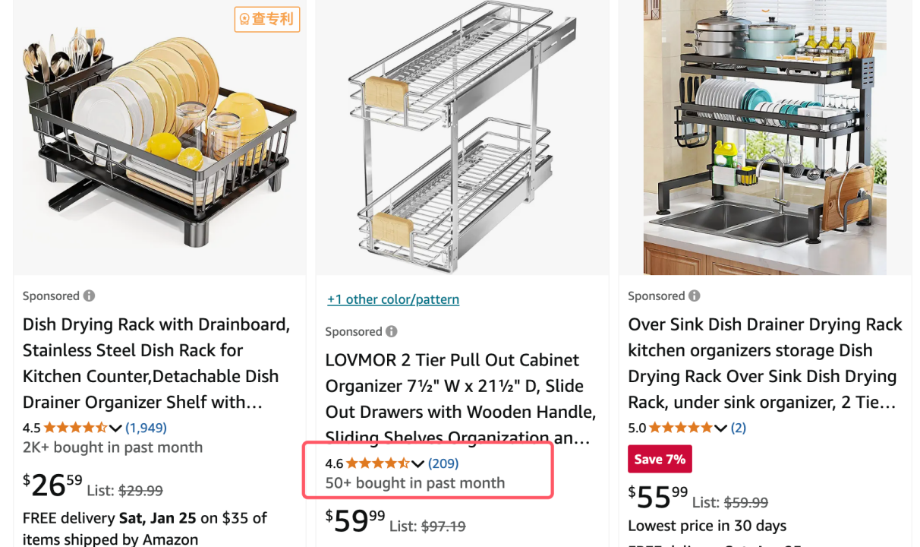Expand rating breakdown chevron beside 5.0 stars
Screen dimensions: 920x547
point(721,428)
